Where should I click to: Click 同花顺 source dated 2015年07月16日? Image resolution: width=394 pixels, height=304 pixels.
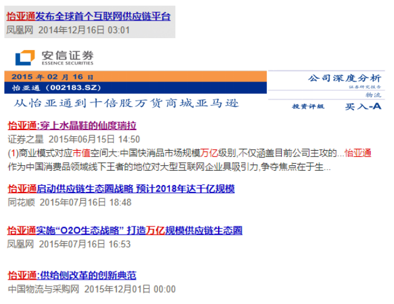(21, 202)
